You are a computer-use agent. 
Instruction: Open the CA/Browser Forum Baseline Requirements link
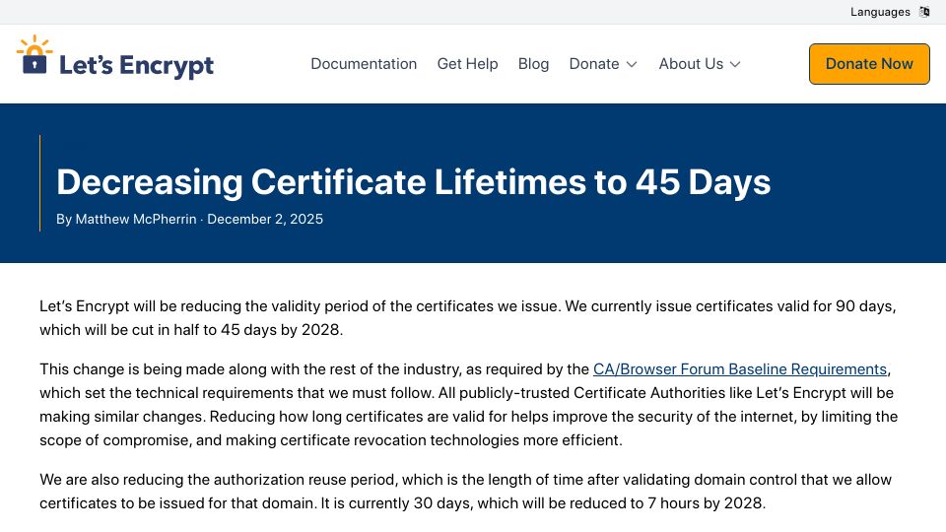[x=740, y=369]
